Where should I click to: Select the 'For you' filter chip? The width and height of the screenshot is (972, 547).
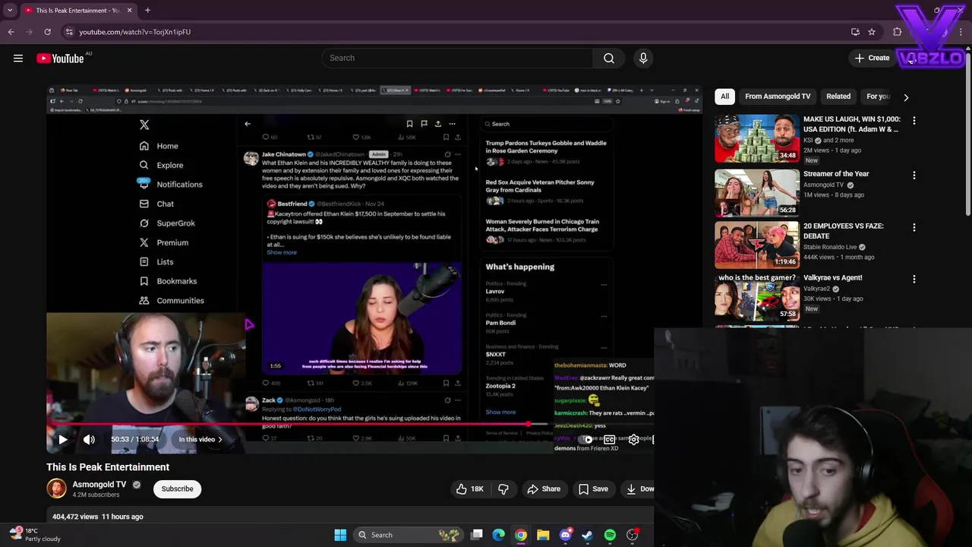(879, 96)
